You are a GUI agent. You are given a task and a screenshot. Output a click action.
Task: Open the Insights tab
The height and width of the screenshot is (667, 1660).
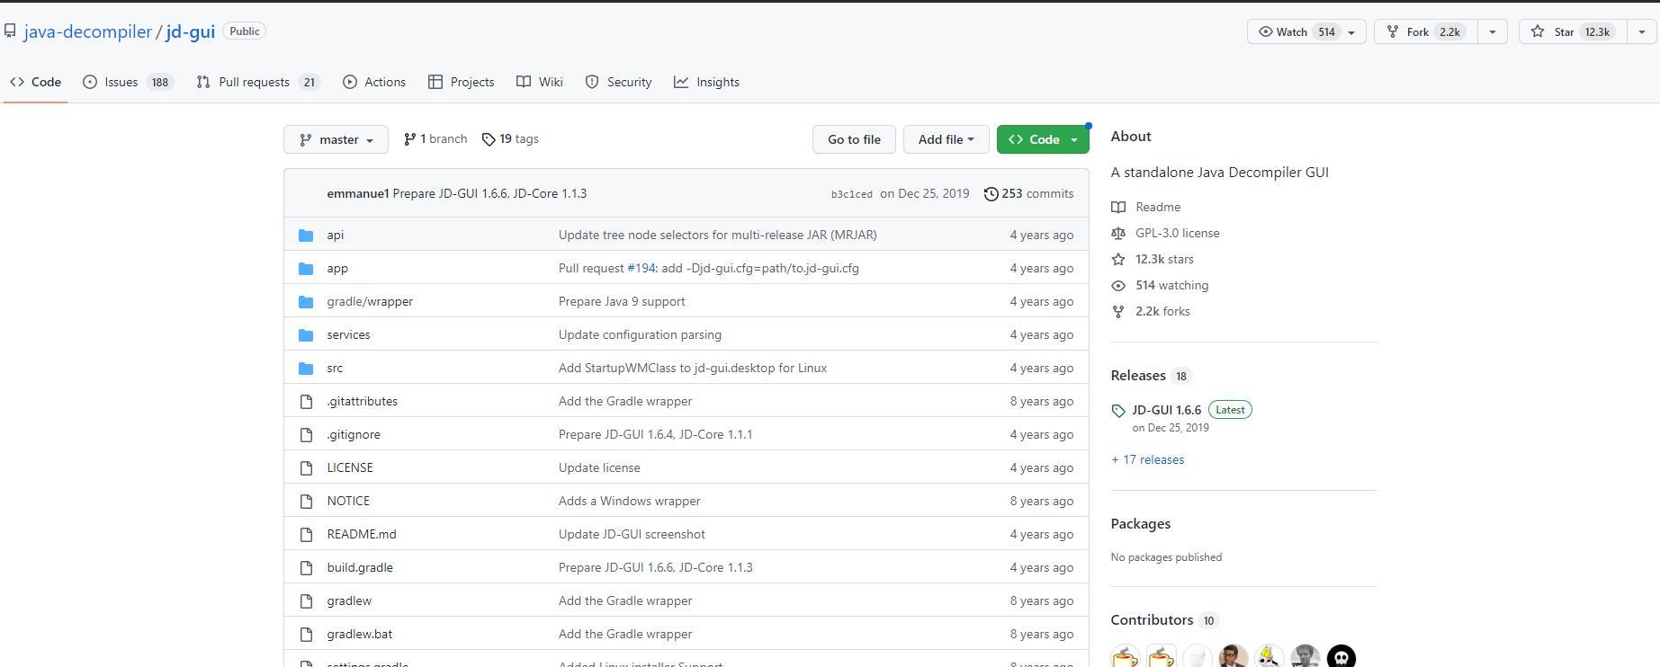tap(707, 82)
